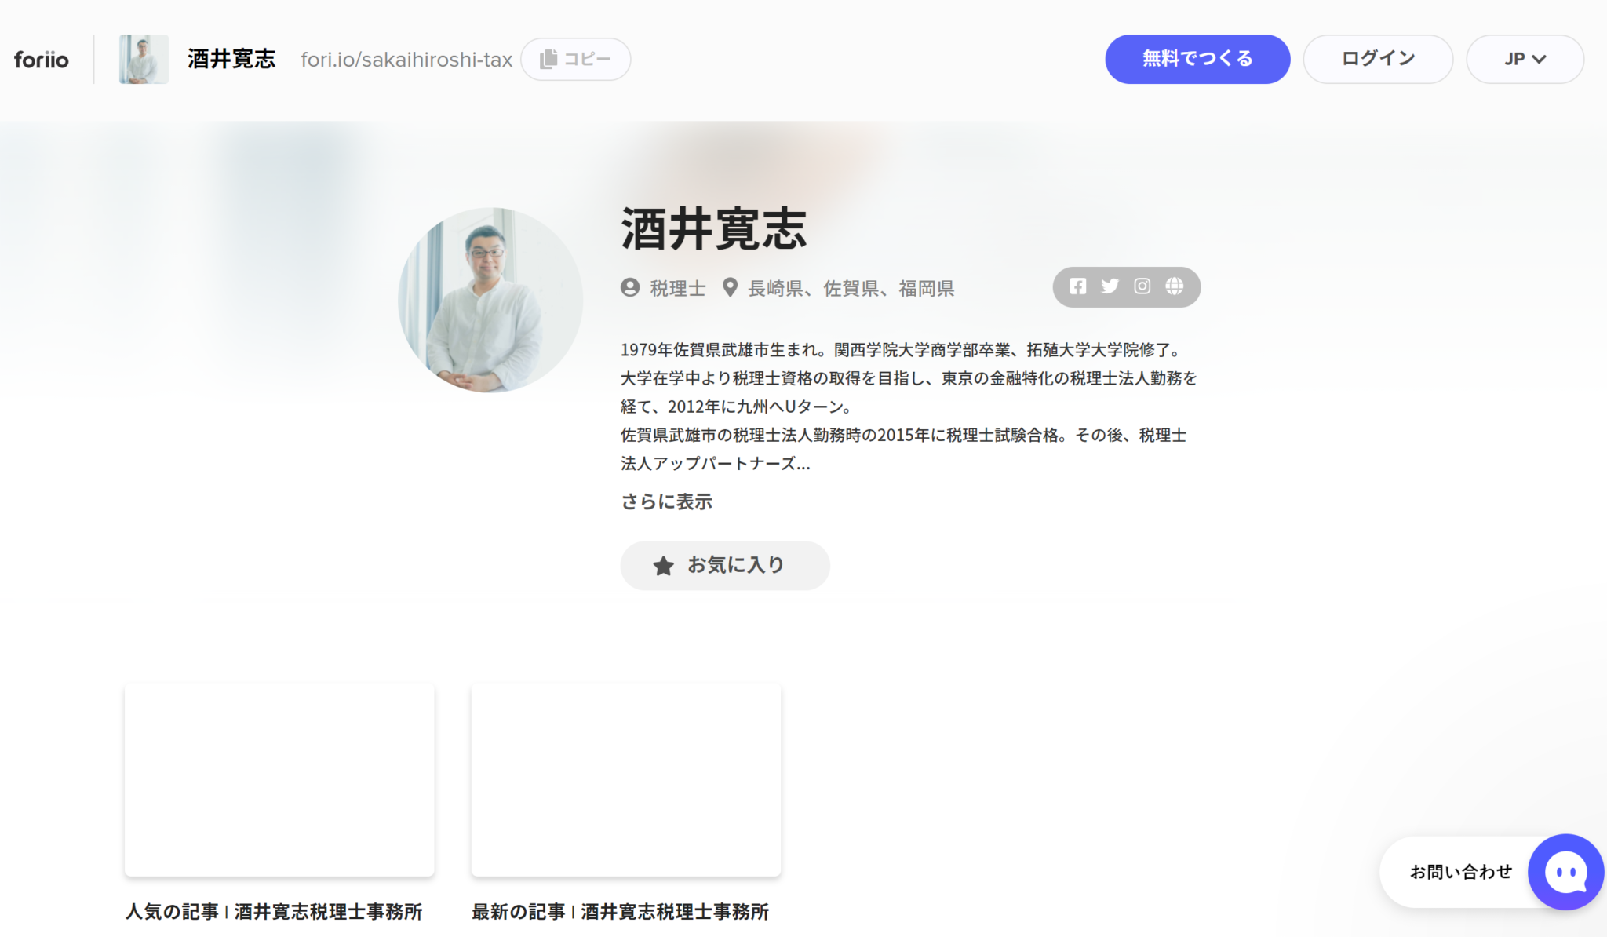Click the fori.io/sakaihiroshi-tax URL text
This screenshot has height=937, width=1607.
(x=406, y=60)
